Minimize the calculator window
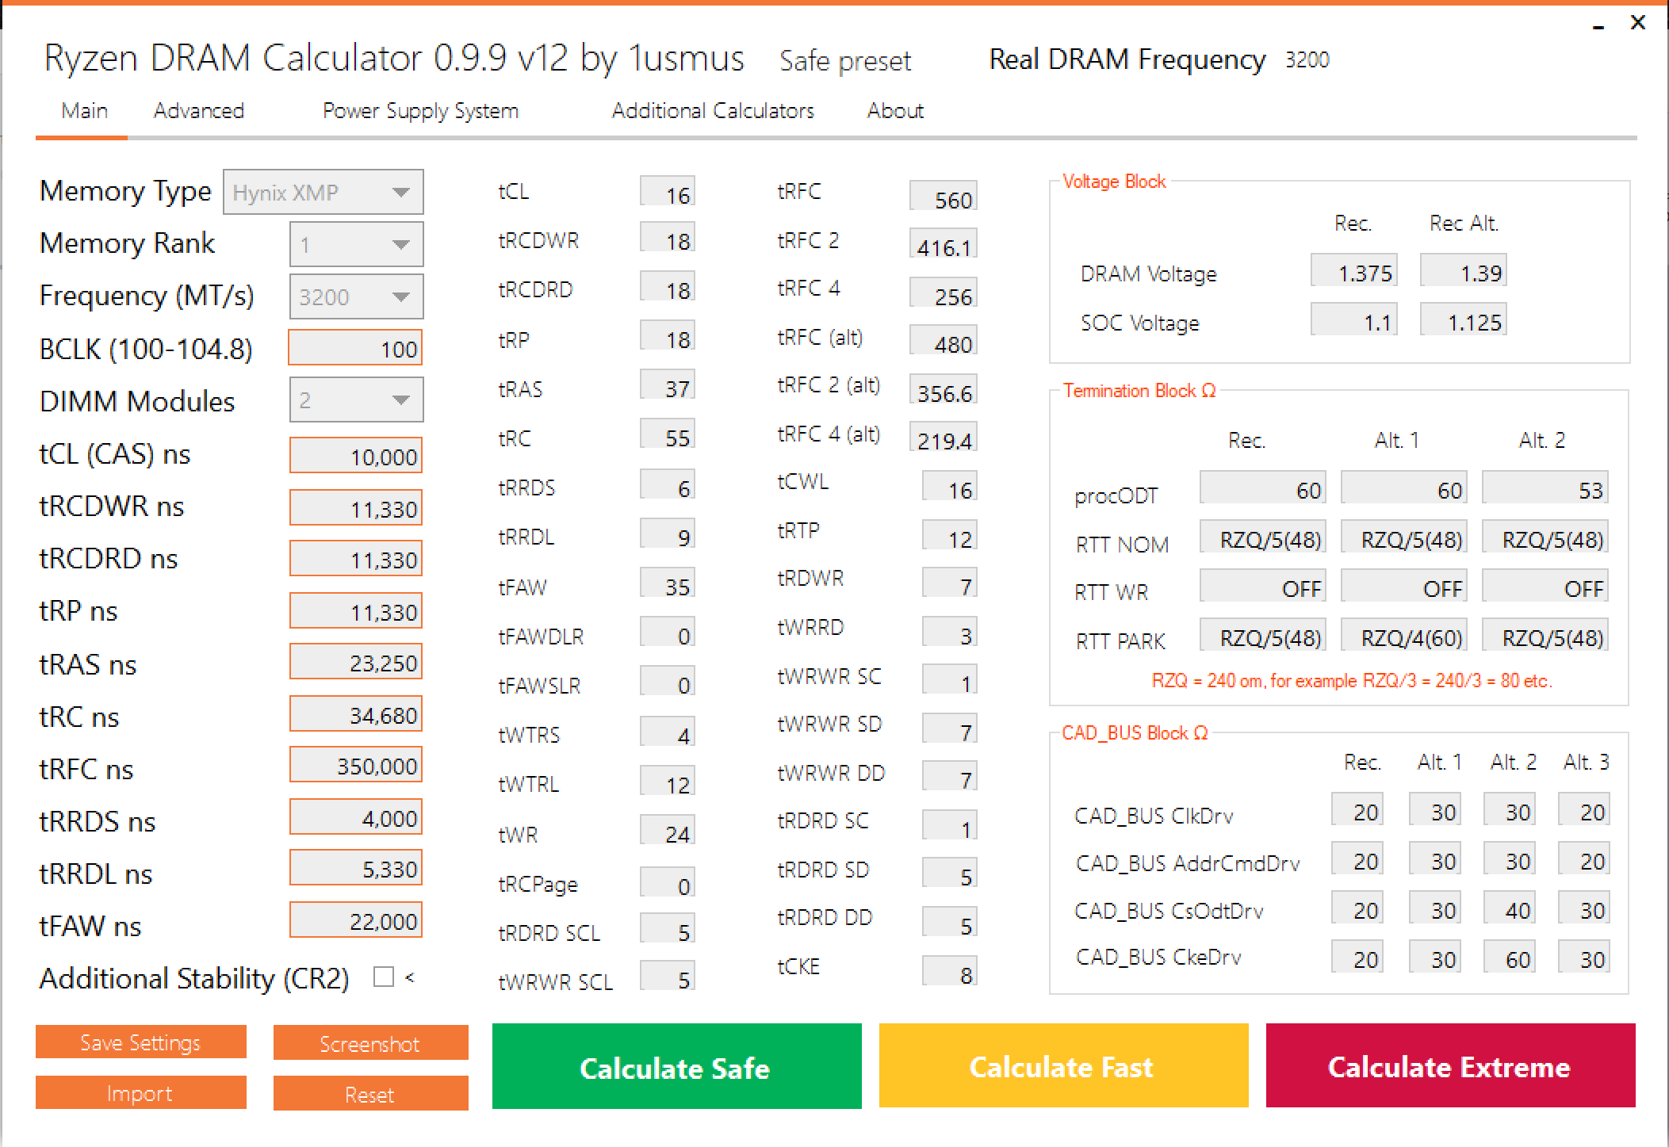Screen dimensions: 1669x1147 tap(1598, 26)
